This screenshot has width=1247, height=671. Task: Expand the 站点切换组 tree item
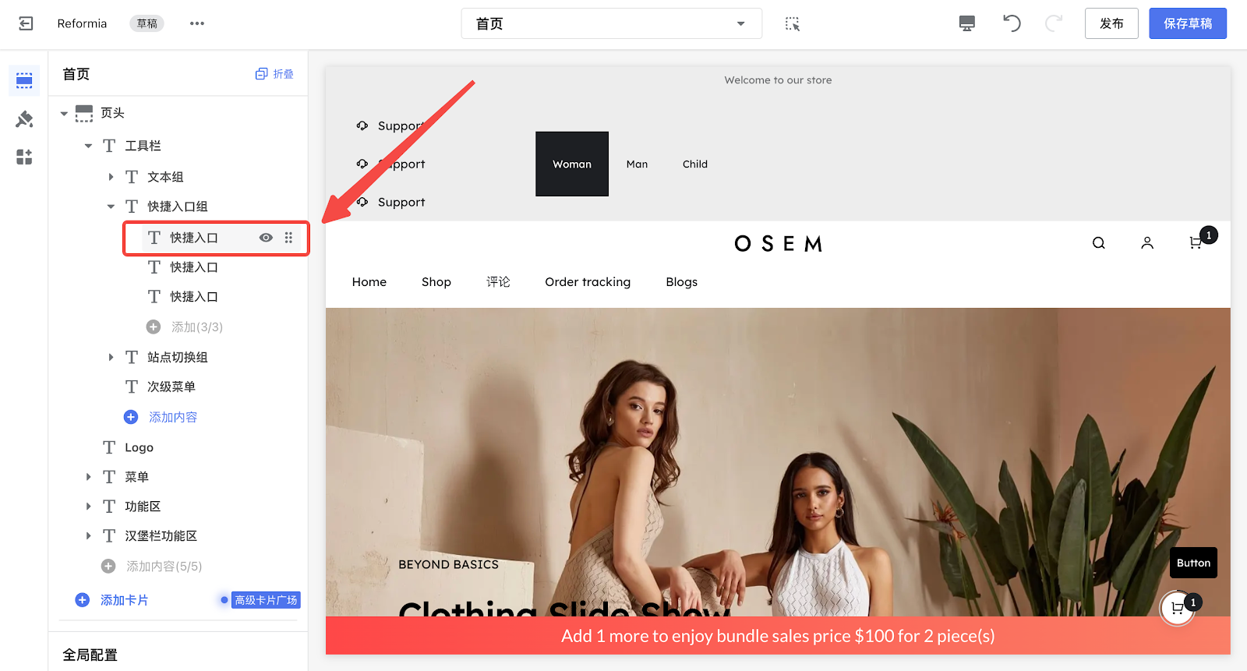(x=111, y=357)
